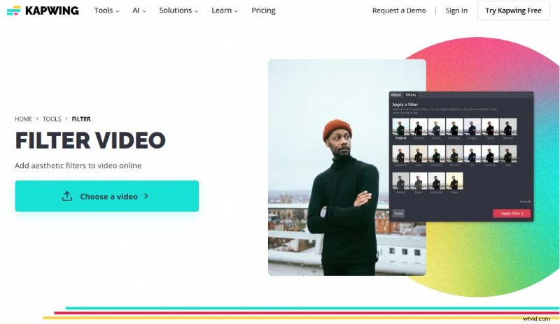This screenshot has width=560, height=324.
Task: Navigate to HOME in the breadcrumb
Action: [x=24, y=119]
